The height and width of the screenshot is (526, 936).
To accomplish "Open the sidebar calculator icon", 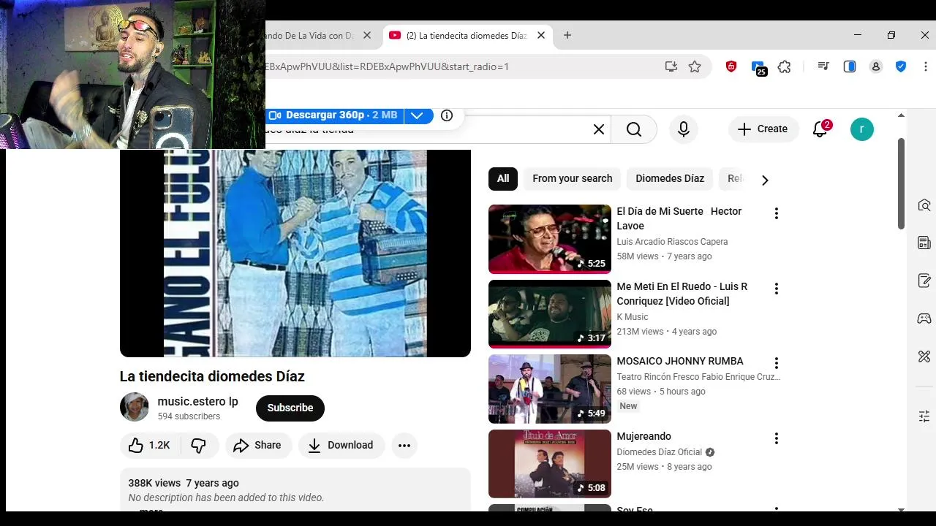I will click(924, 243).
